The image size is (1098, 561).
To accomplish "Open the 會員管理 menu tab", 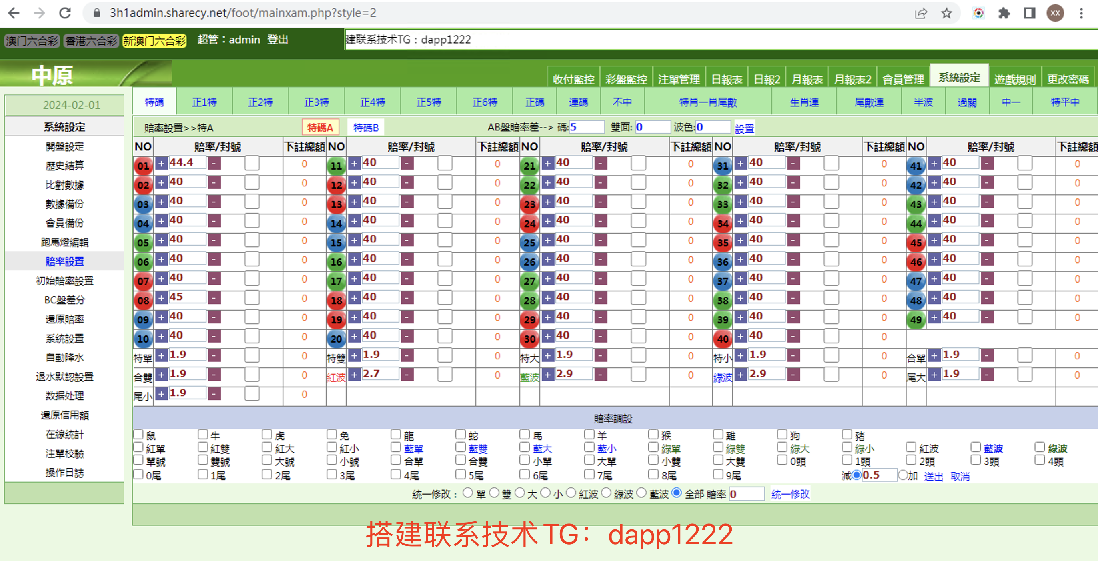I will click(903, 79).
